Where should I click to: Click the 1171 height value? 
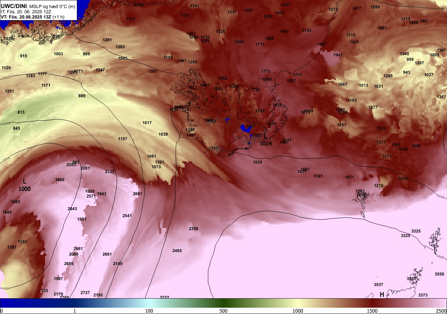point(46,85)
